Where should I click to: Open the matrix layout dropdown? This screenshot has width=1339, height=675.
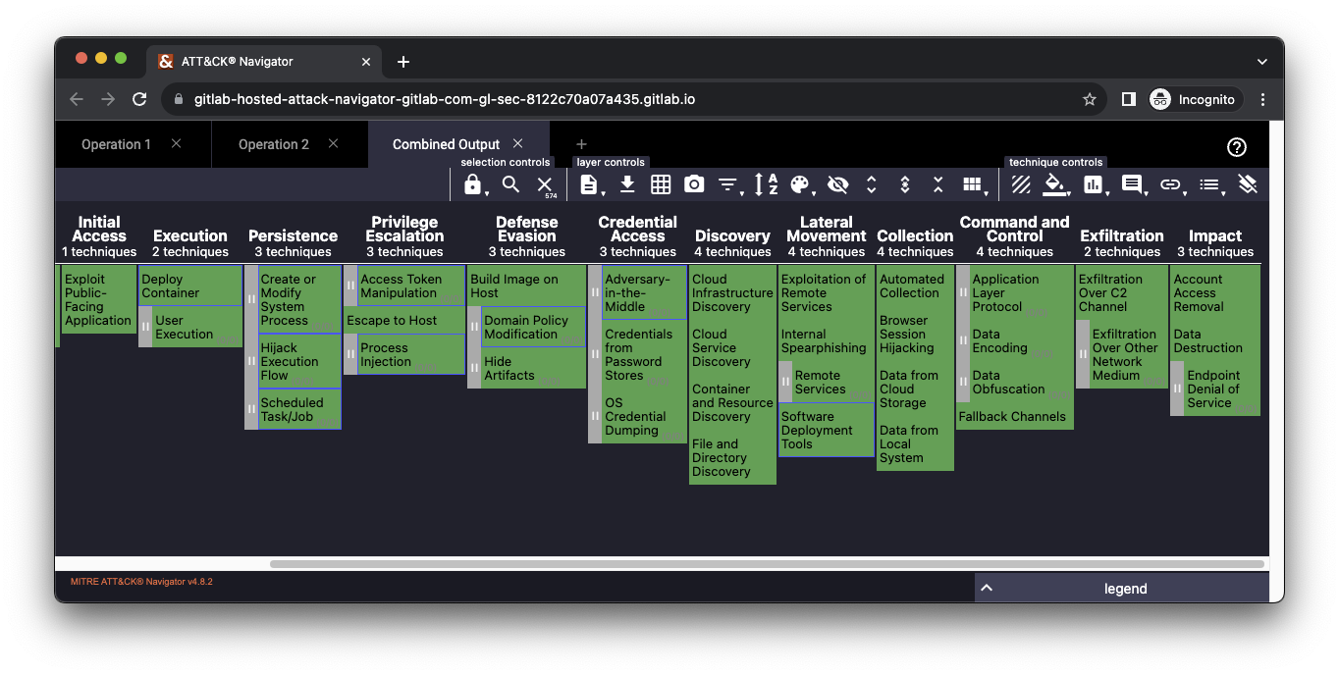[973, 183]
